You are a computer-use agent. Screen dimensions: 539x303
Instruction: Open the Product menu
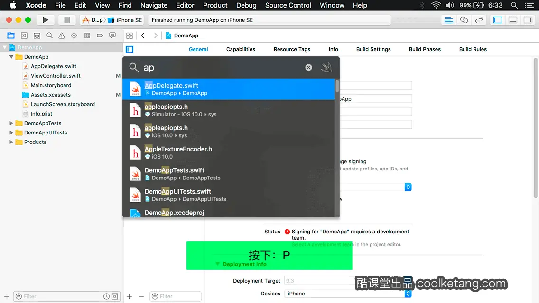tap(215, 5)
